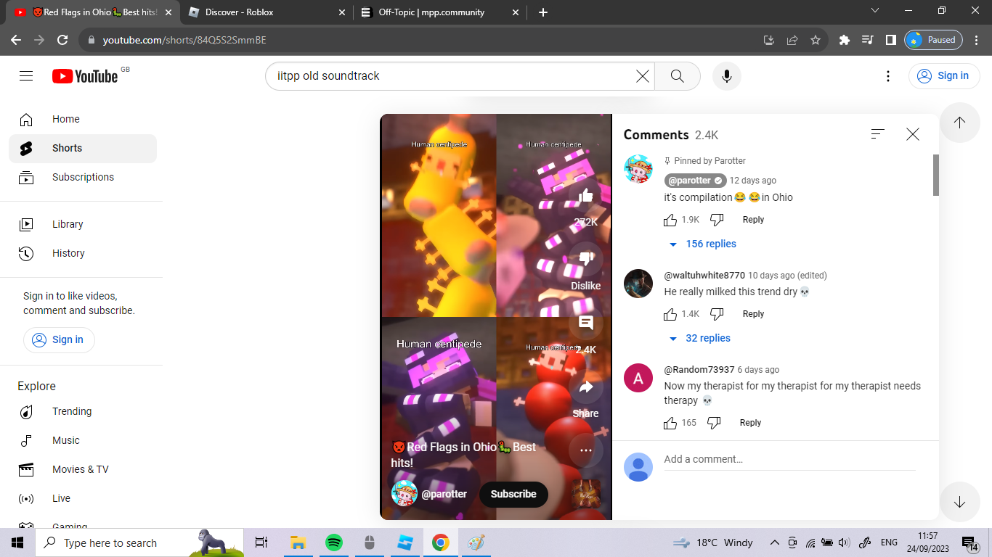Viewport: 992px width, 557px height.
Task: Go to next short with down arrow
Action: tap(959, 502)
